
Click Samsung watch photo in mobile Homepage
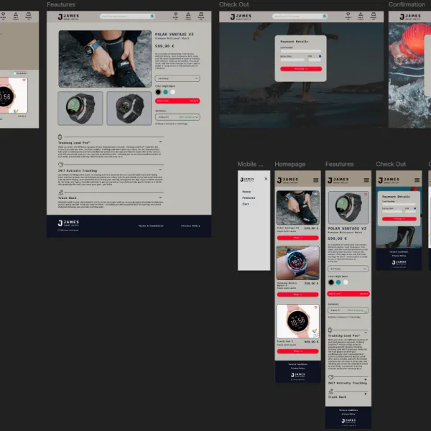click(x=298, y=263)
